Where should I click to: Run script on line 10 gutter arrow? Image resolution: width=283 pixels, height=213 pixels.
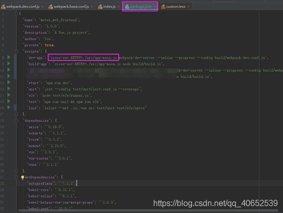click(9, 69)
